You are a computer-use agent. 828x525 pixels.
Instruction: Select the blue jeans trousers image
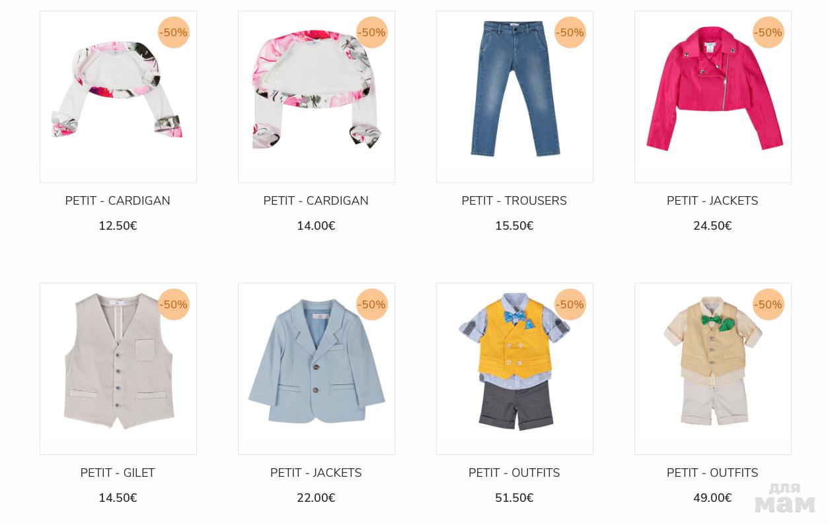click(x=515, y=96)
